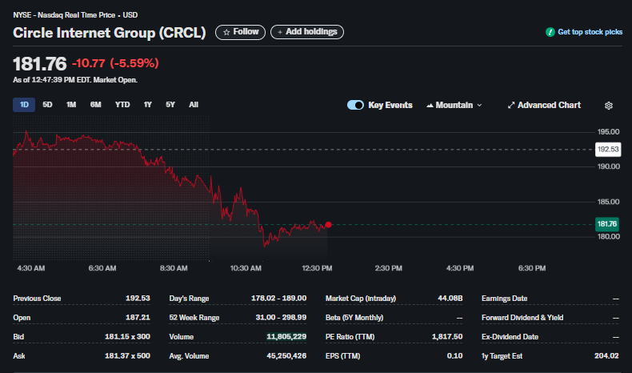
Task: Click the Ask value 181.37 x 500
Action: pyautogui.click(x=127, y=355)
